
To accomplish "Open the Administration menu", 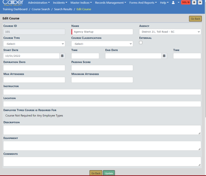I will 38,2.
